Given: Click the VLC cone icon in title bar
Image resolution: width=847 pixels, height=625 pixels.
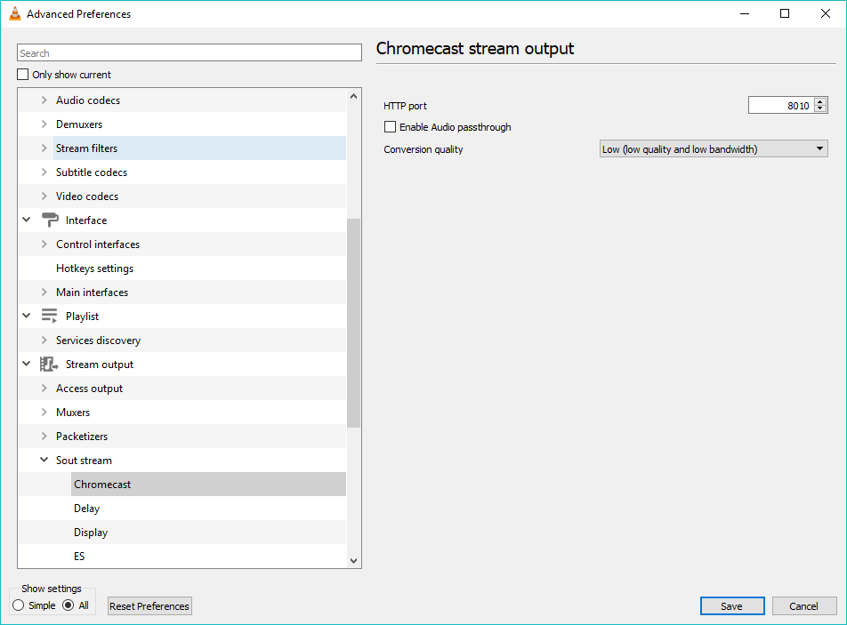Looking at the screenshot, I should [x=14, y=14].
